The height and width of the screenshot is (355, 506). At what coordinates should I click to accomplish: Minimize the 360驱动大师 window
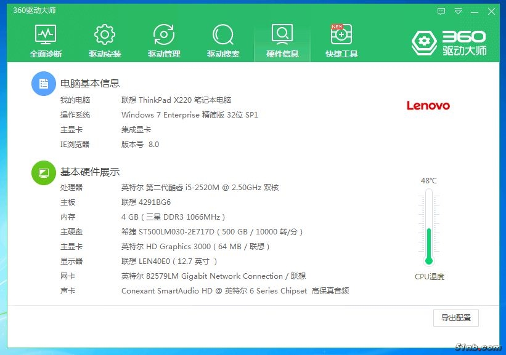pos(475,12)
